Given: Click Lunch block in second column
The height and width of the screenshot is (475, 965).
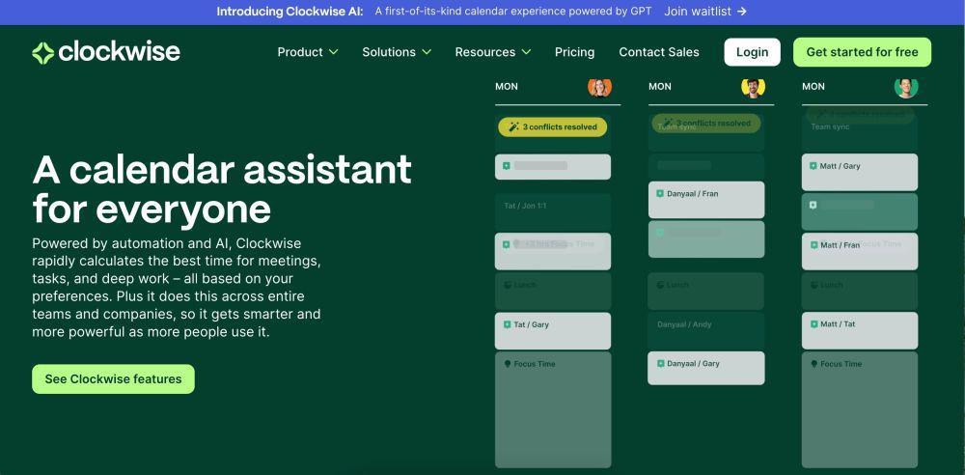Looking at the screenshot, I should [x=706, y=291].
